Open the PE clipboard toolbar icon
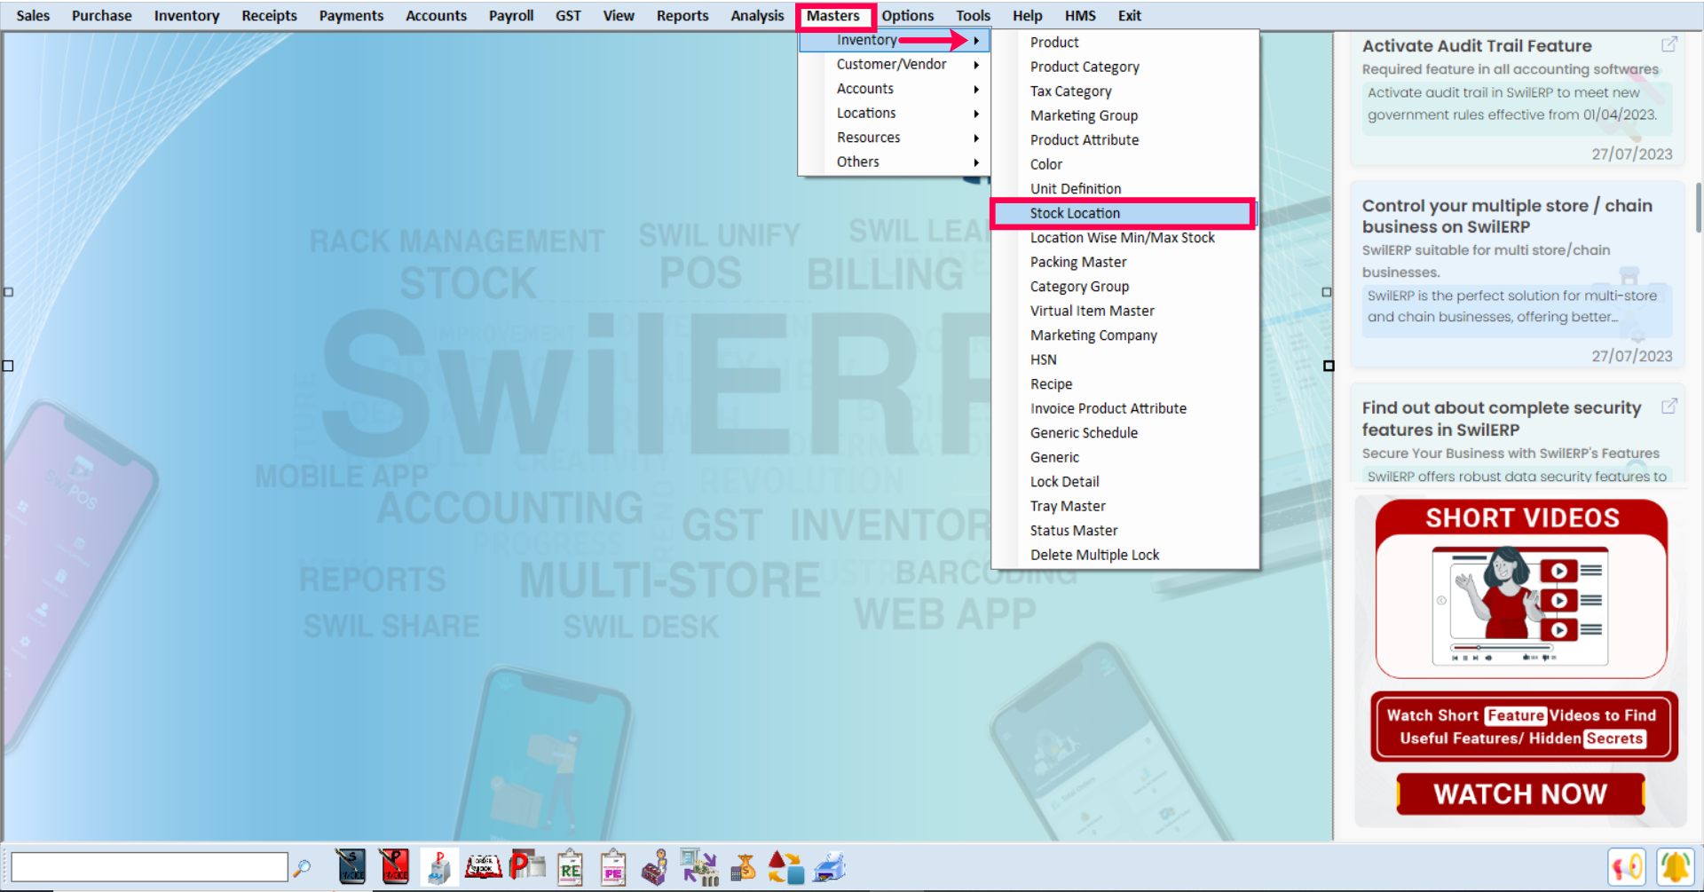This screenshot has width=1704, height=892. pos(613,867)
